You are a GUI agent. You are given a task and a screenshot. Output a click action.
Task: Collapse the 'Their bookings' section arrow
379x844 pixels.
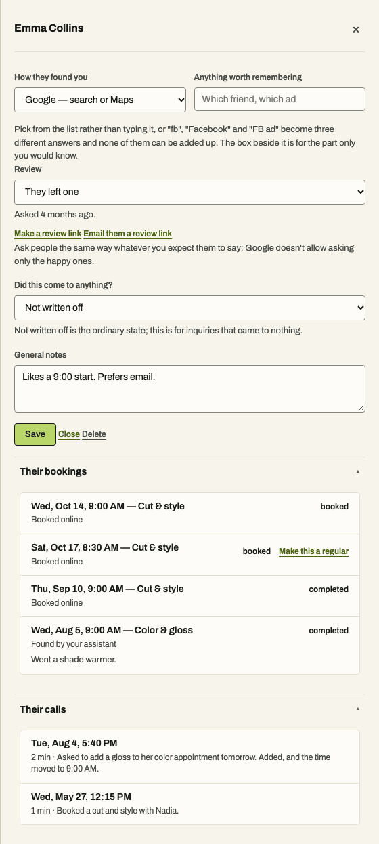pyautogui.click(x=358, y=471)
